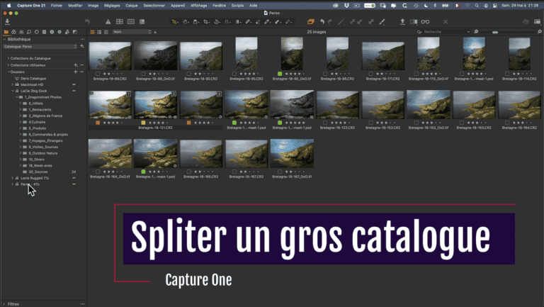Image resolution: width=544 pixels, height=307 pixels.
Task: Open the Nom sort dropdown
Action: [132, 32]
